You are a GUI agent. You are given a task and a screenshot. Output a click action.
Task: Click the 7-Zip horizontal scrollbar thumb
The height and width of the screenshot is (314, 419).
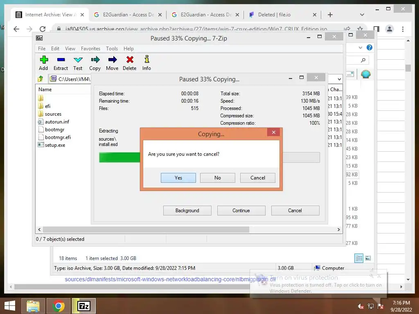[146, 229]
